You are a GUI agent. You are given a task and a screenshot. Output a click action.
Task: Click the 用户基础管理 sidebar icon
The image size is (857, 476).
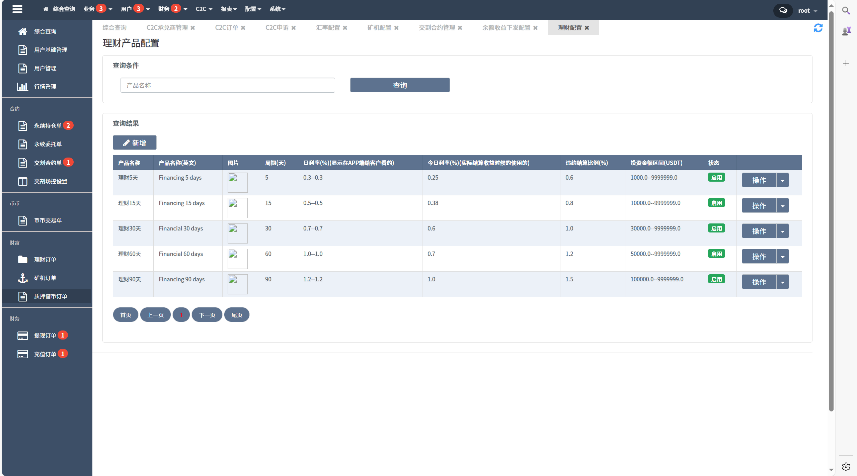coord(22,50)
